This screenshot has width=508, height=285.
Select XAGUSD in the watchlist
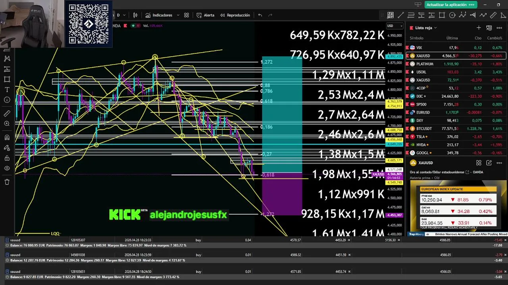[456, 80]
